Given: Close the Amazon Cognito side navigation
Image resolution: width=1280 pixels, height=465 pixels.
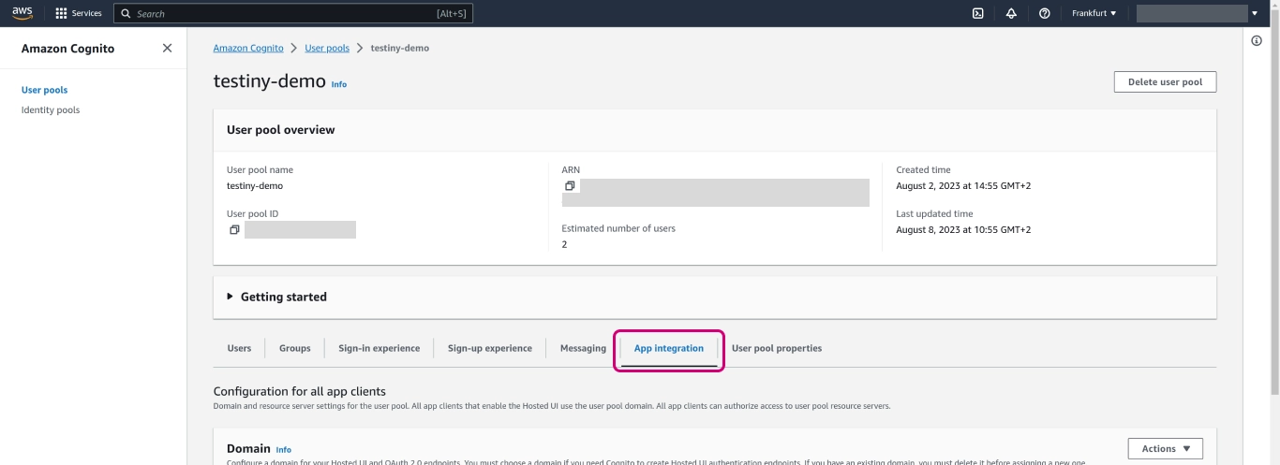Looking at the screenshot, I should coord(167,49).
